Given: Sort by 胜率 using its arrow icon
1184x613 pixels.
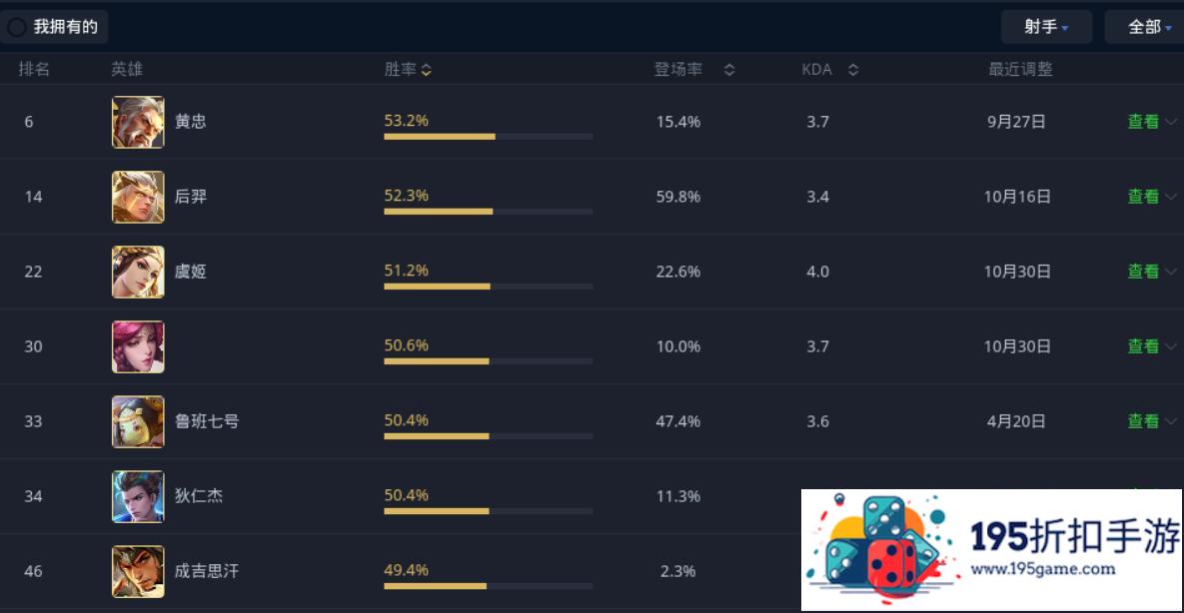Looking at the screenshot, I should coord(427,70).
